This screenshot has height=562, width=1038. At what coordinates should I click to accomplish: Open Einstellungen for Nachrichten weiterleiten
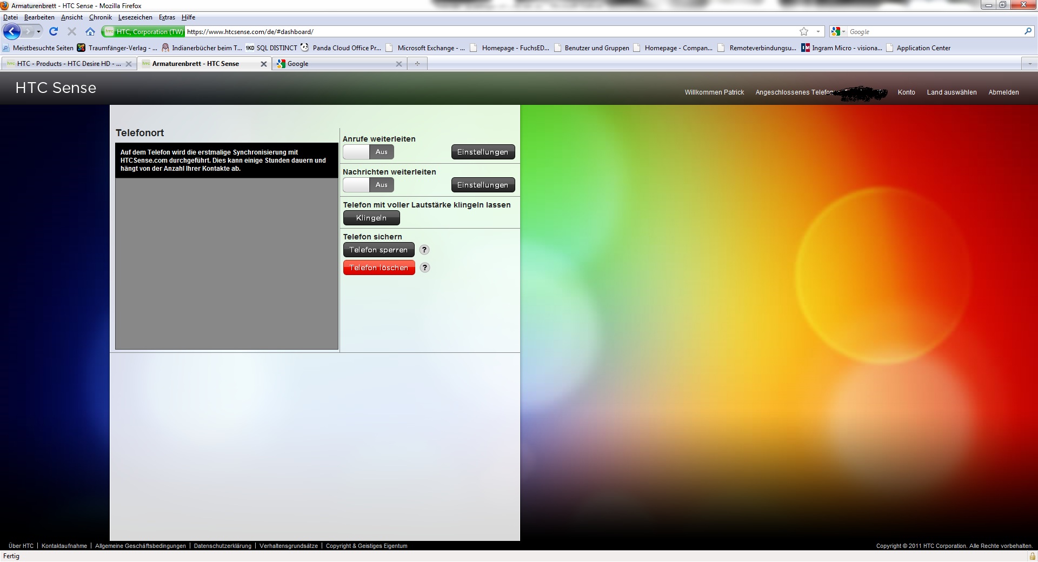coord(483,185)
